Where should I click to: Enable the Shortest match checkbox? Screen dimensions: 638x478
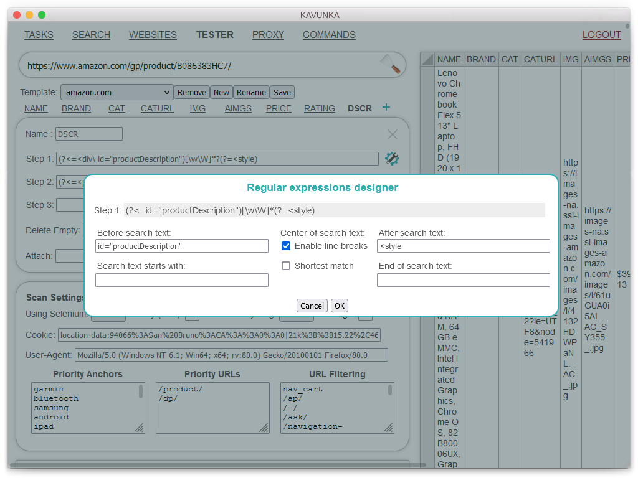point(286,266)
